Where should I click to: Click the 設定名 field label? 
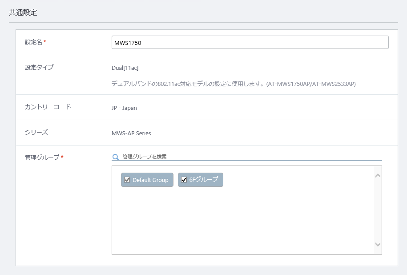click(34, 42)
